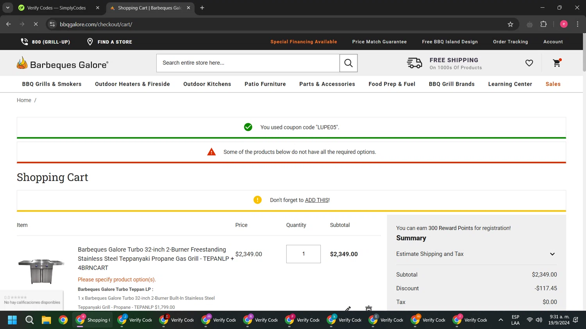Open the shopping cart icon in header
Screen dimensions: 586x329
557,63
